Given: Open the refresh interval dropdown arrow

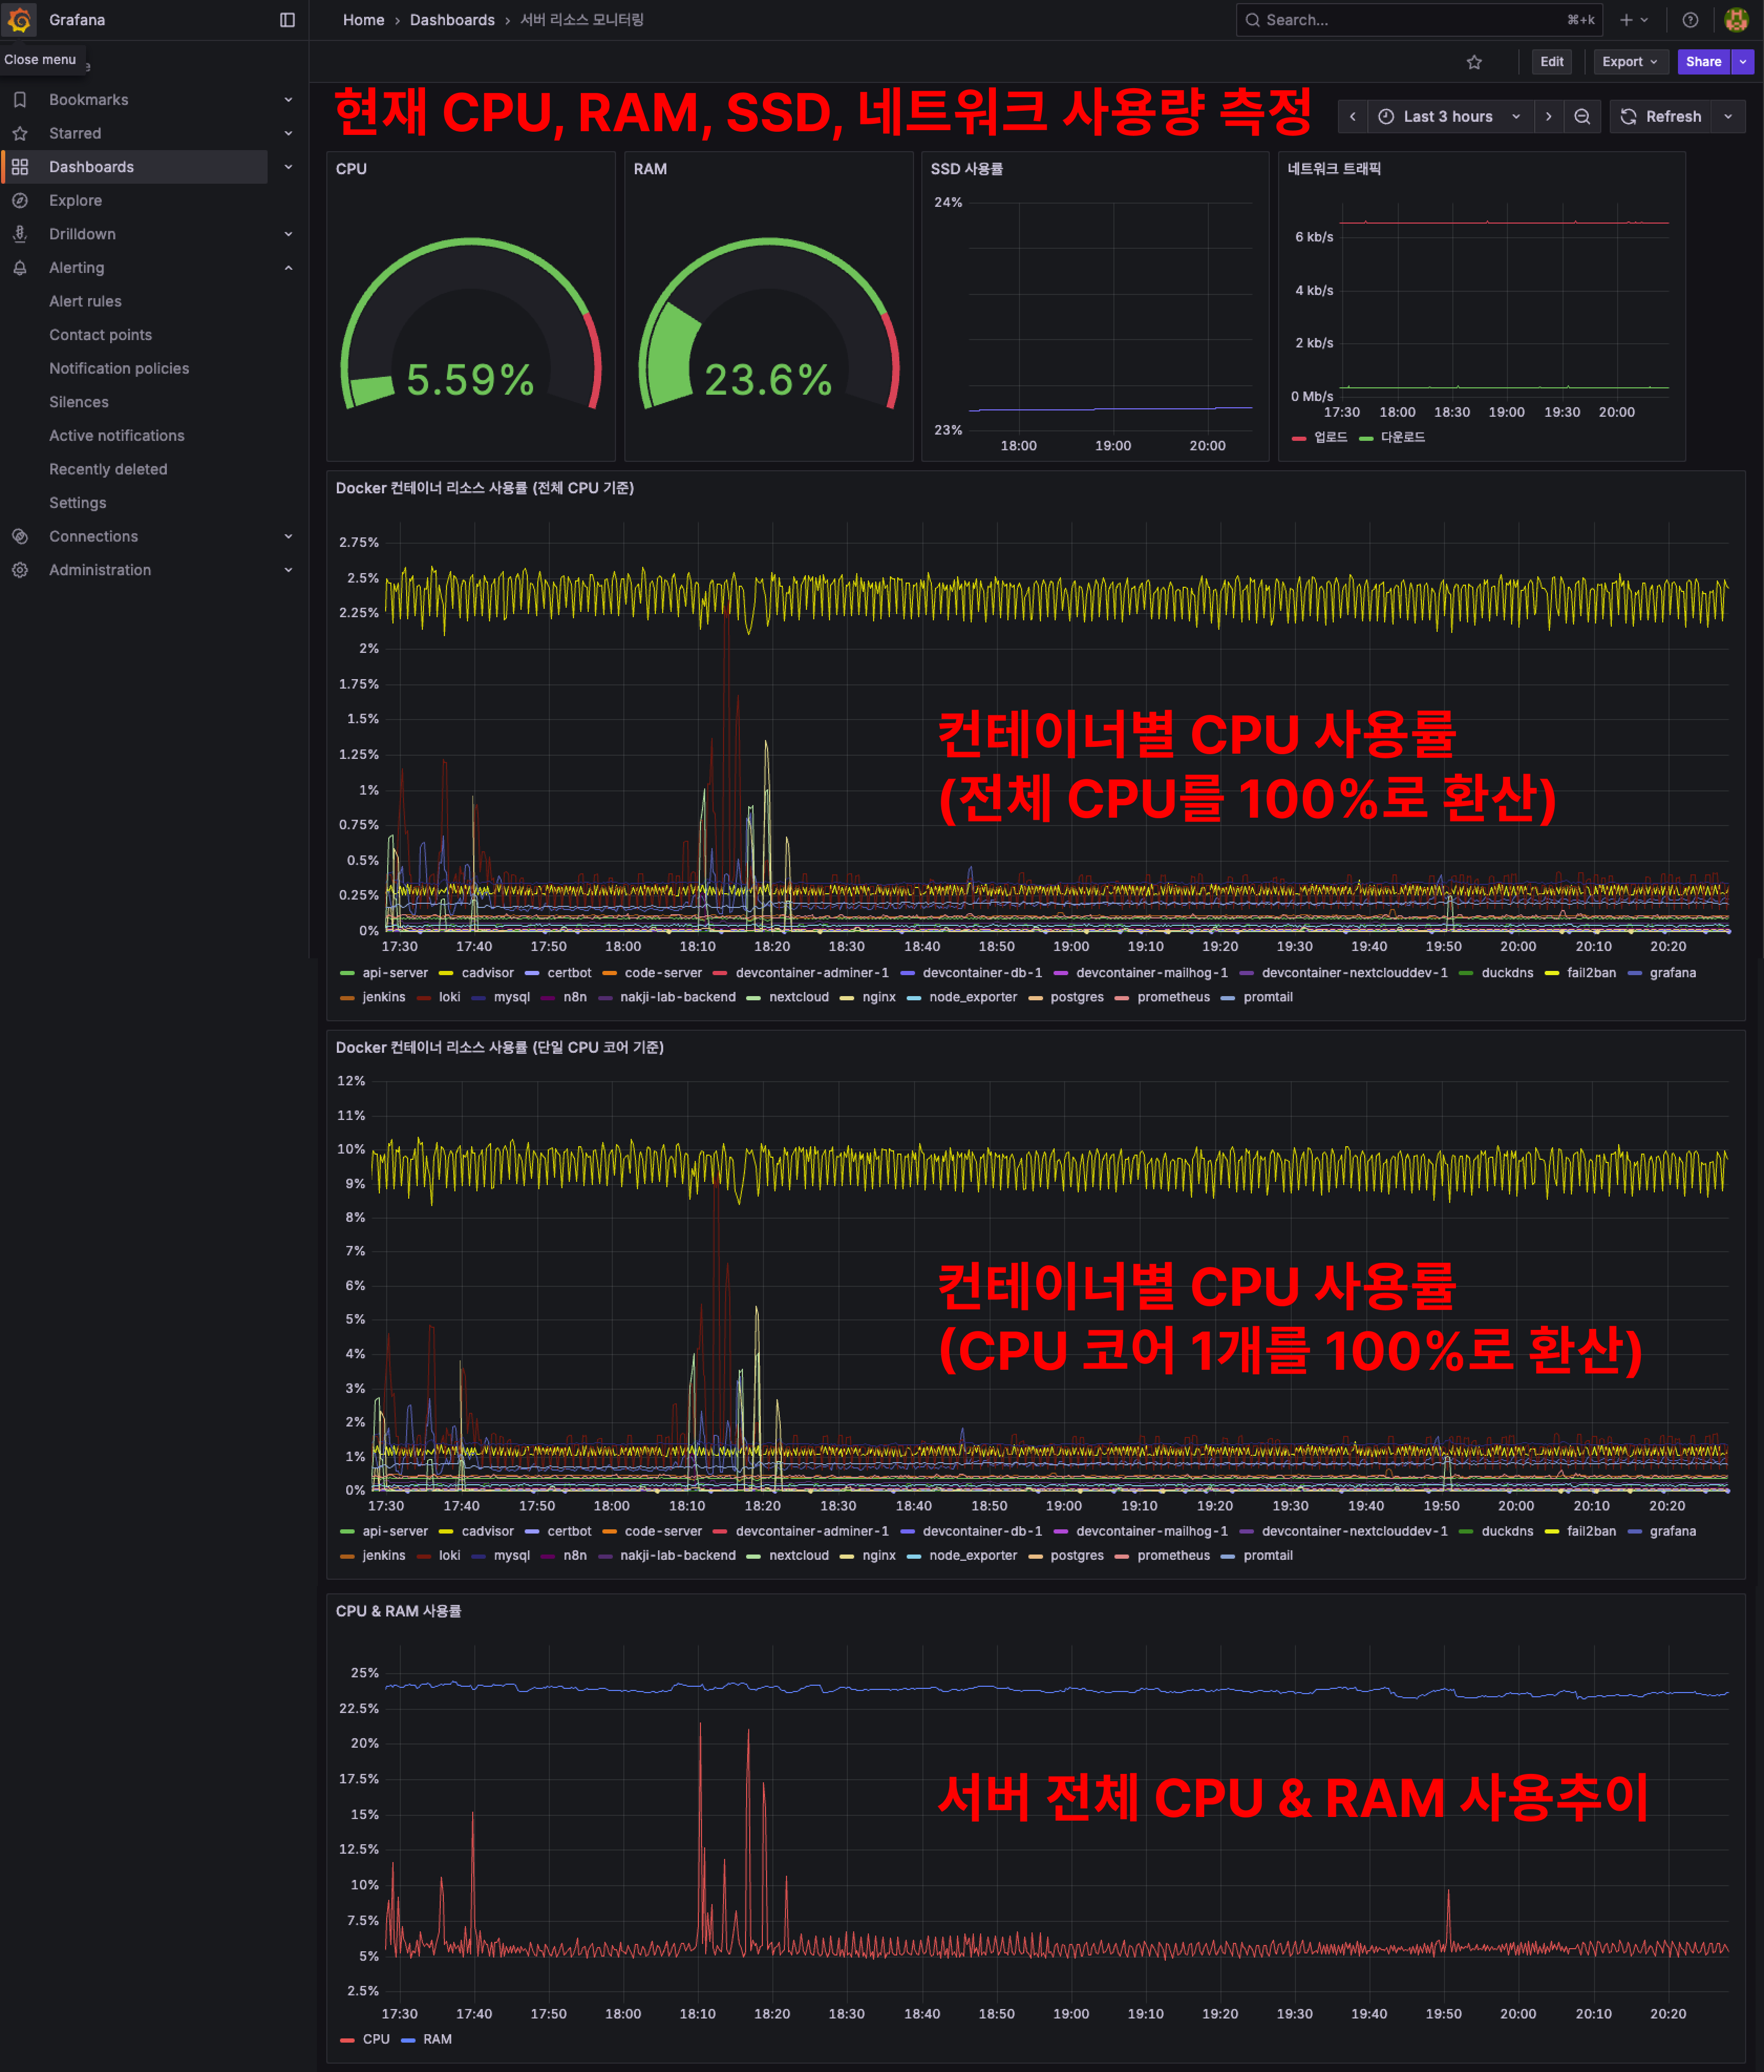Looking at the screenshot, I should click(1728, 117).
